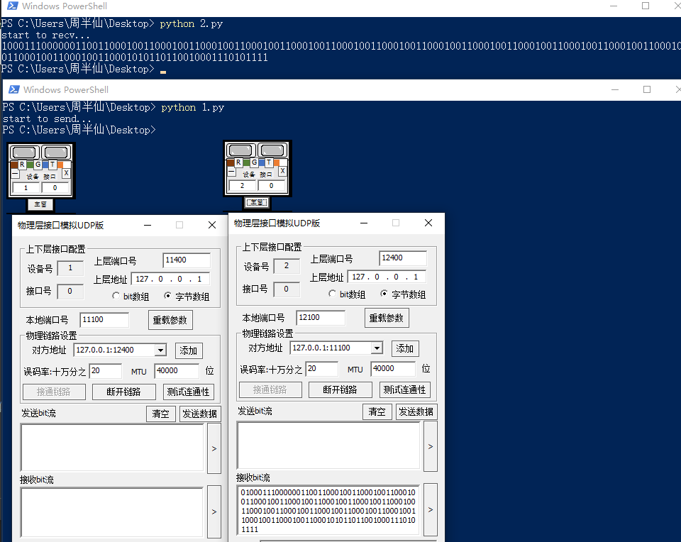Expand 接收bit流 arrow in device 1 window
The width and height of the screenshot is (681, 542).
click(214, 512)
